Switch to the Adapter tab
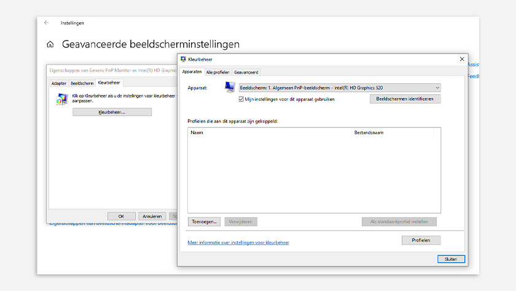 pyautogui.click(x=59, y=82)
